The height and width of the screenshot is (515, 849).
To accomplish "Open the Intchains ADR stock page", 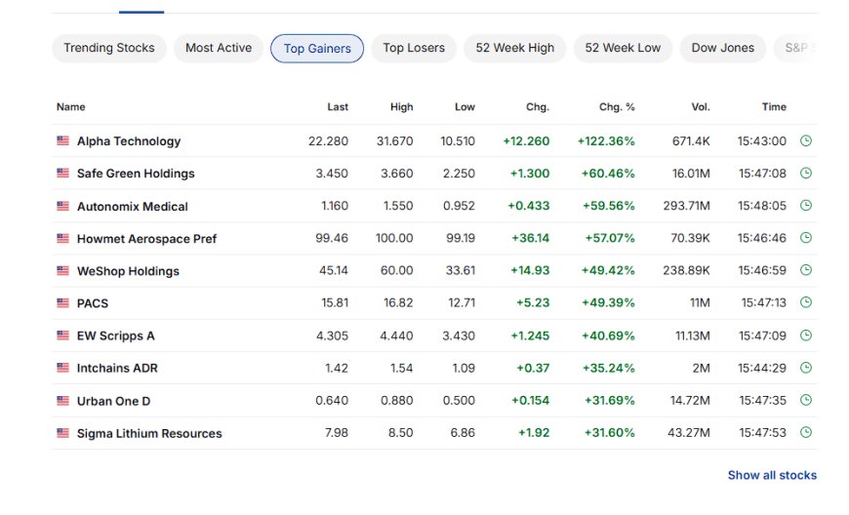I will [x=117, y=369].
